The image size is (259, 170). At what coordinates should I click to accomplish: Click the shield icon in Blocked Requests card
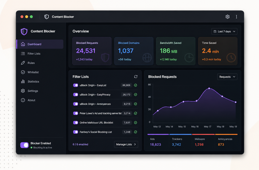coord(105,57)
